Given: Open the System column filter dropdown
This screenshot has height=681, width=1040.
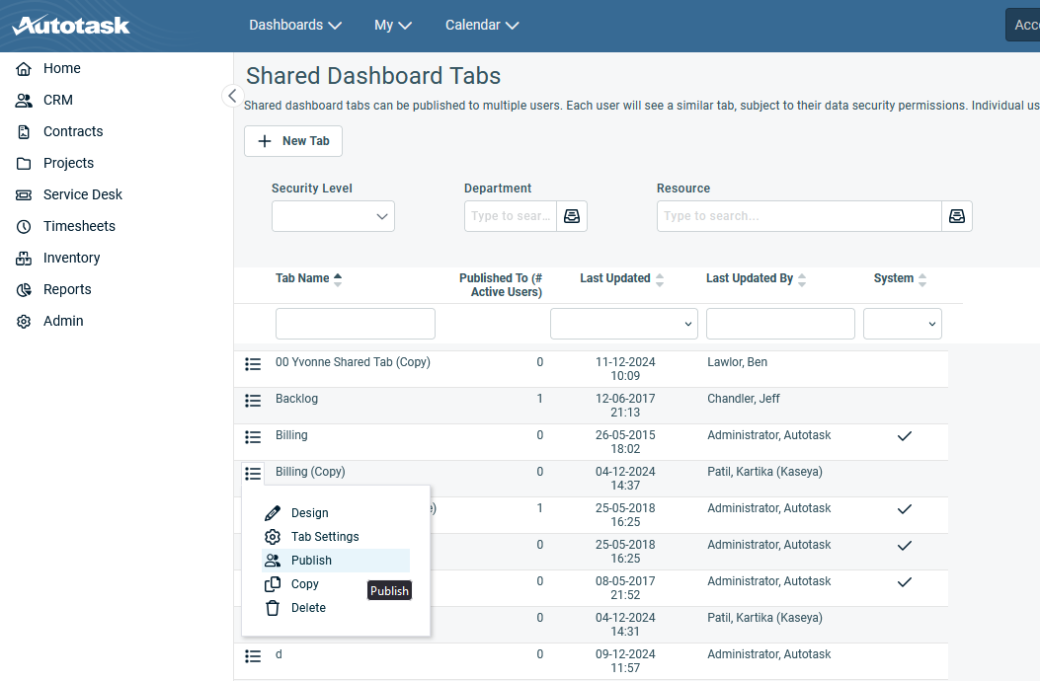Looking at the screenshot, I should 902,324.
